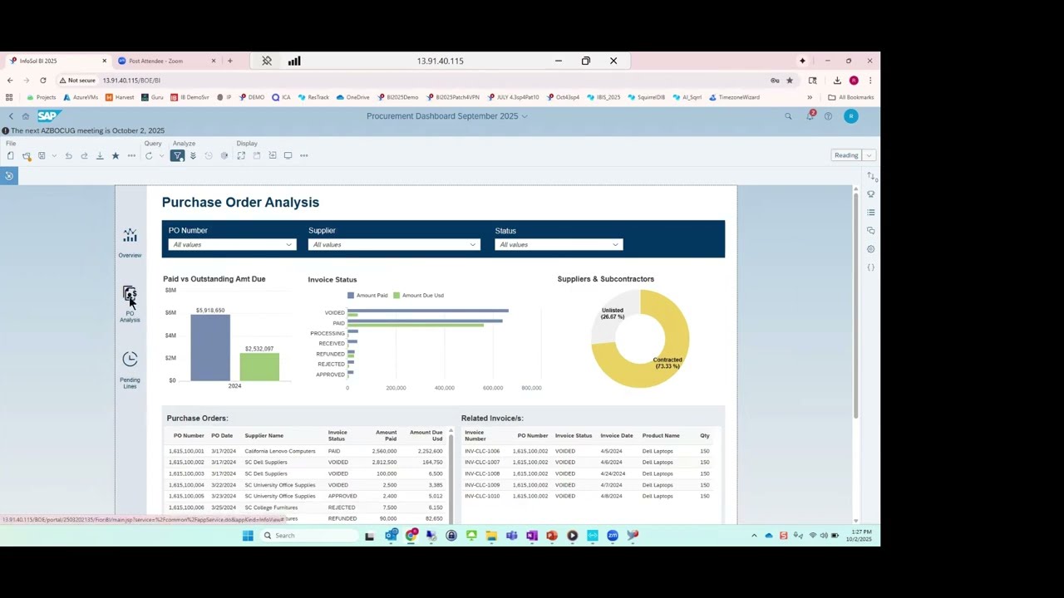Open the Overview page icon
The width and height of the screenshot is (1064, 598).
point(130,237)
